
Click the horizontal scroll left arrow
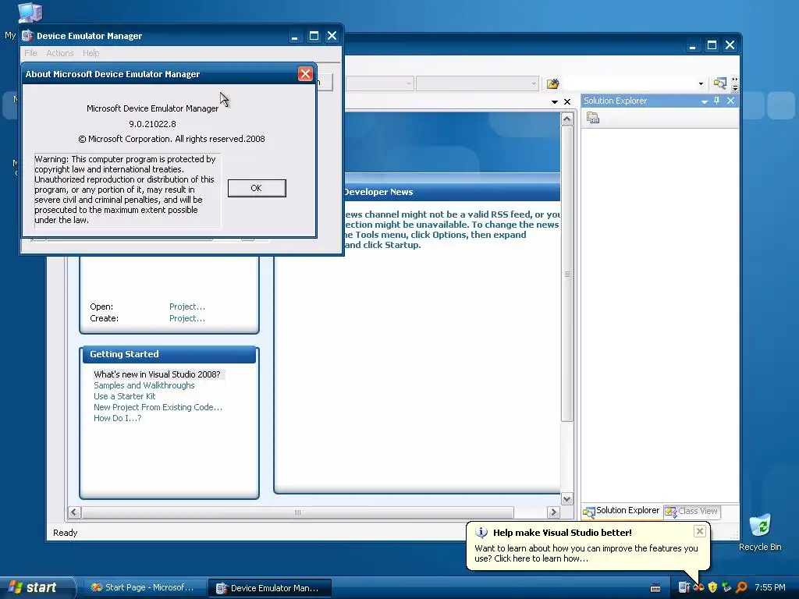coord(74,512)
